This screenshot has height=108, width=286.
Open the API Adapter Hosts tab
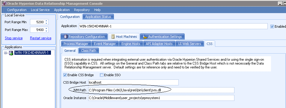click(x=159, y=44)
